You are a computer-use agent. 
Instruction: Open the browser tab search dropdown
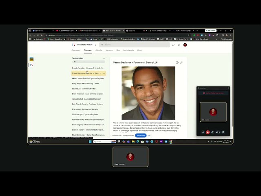[x=30, y=31]
